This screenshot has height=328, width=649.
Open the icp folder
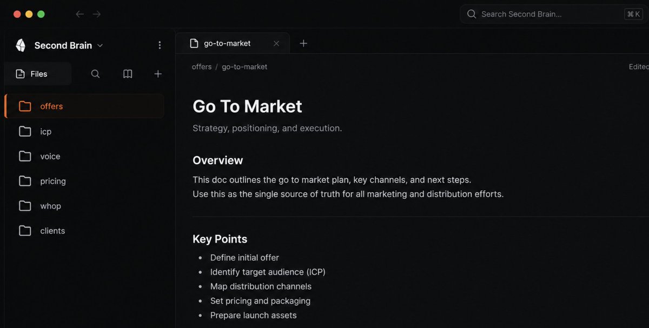click(x=84, y=131)
